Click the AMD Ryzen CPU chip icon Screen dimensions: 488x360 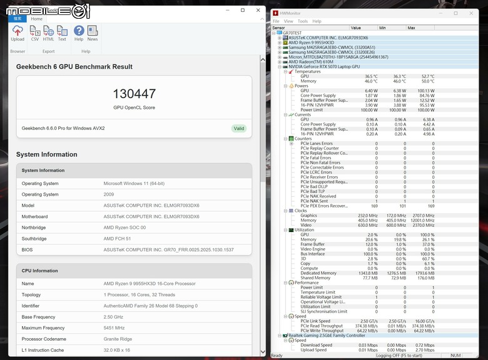click(x=285, y=42)
